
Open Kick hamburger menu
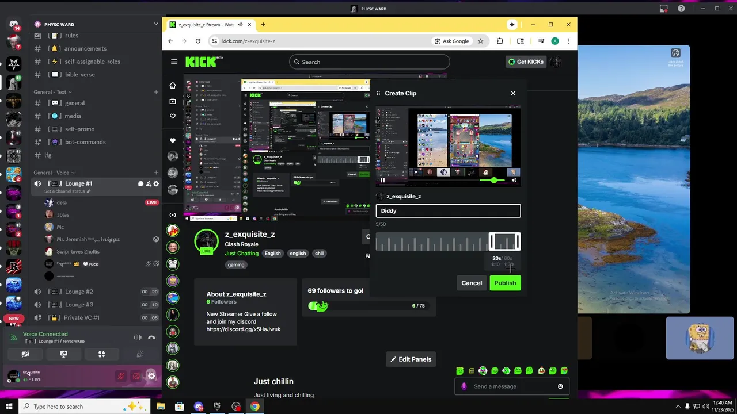(x=174, y=62)
